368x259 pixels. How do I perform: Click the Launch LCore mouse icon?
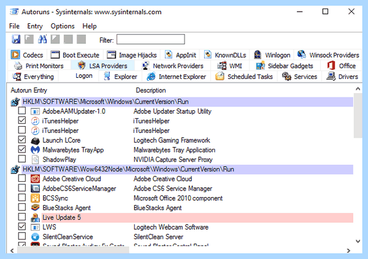35,140
